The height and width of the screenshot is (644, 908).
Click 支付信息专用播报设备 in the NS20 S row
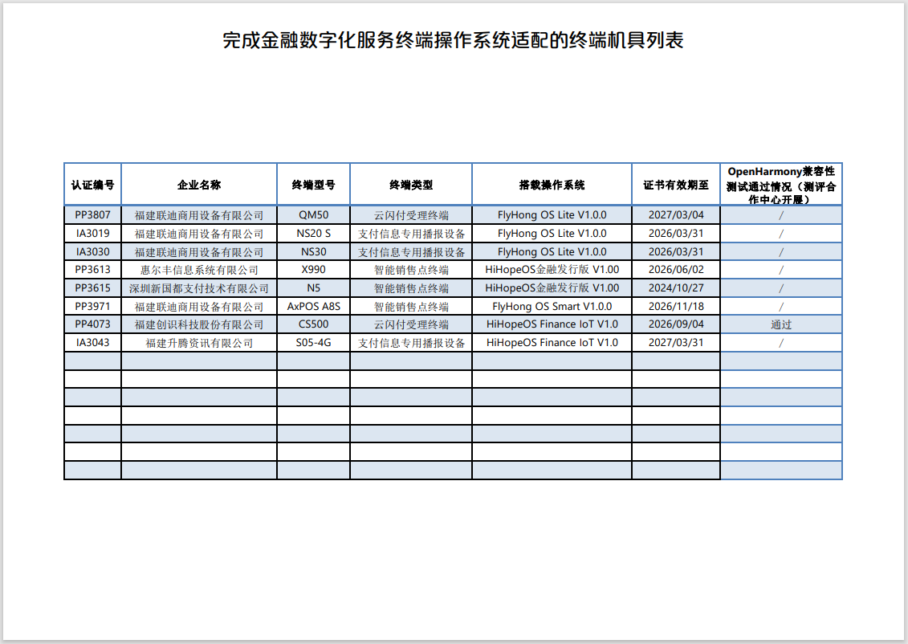(x=411, y=234)
